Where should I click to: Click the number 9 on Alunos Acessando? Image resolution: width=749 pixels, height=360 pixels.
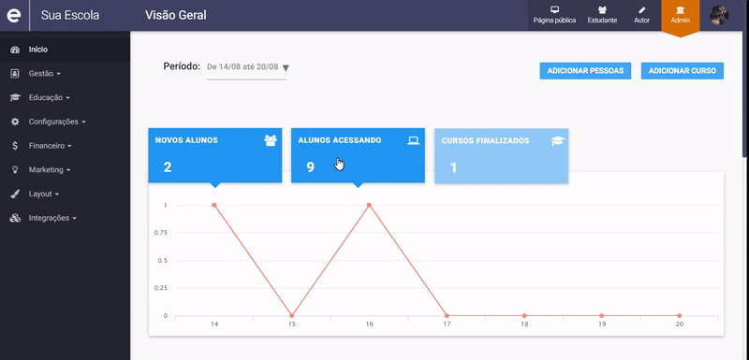(311, 167)
